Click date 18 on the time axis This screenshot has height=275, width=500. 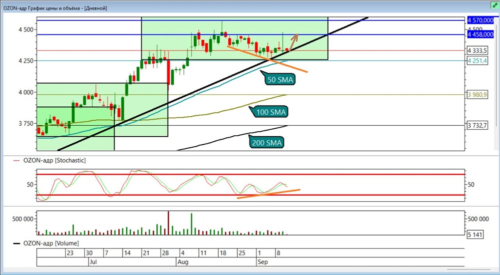222,254
